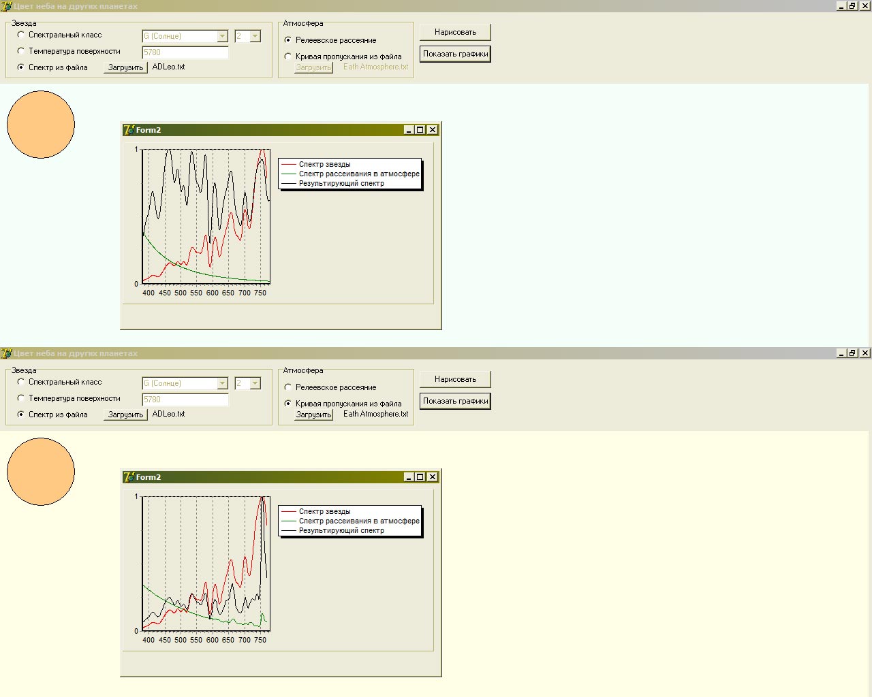Click orange star disc in lower window
This screenshot has width=872, height=697.
point(41,472)
